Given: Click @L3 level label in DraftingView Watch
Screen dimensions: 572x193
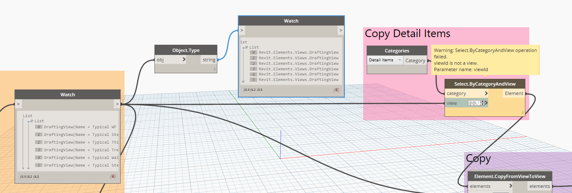Looking at the screenshot, I should pyautogui.click(x=23, y=176).
